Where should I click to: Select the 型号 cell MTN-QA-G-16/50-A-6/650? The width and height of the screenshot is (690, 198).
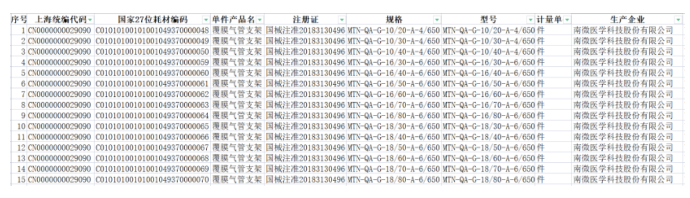488,83
